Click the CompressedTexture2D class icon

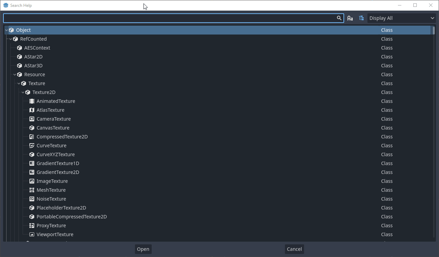[x=32, y=137]
